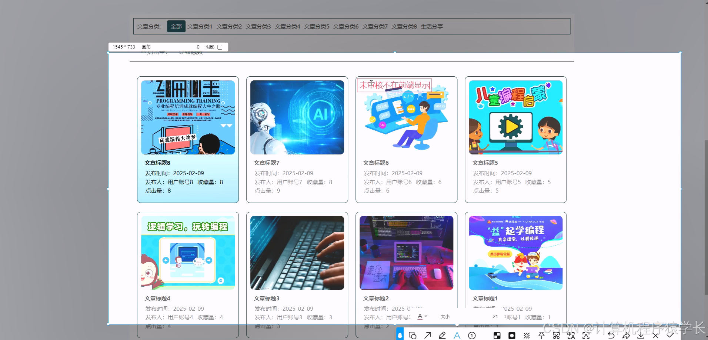
Task: Select the arrow annotation tool
Action: (428, 335)
